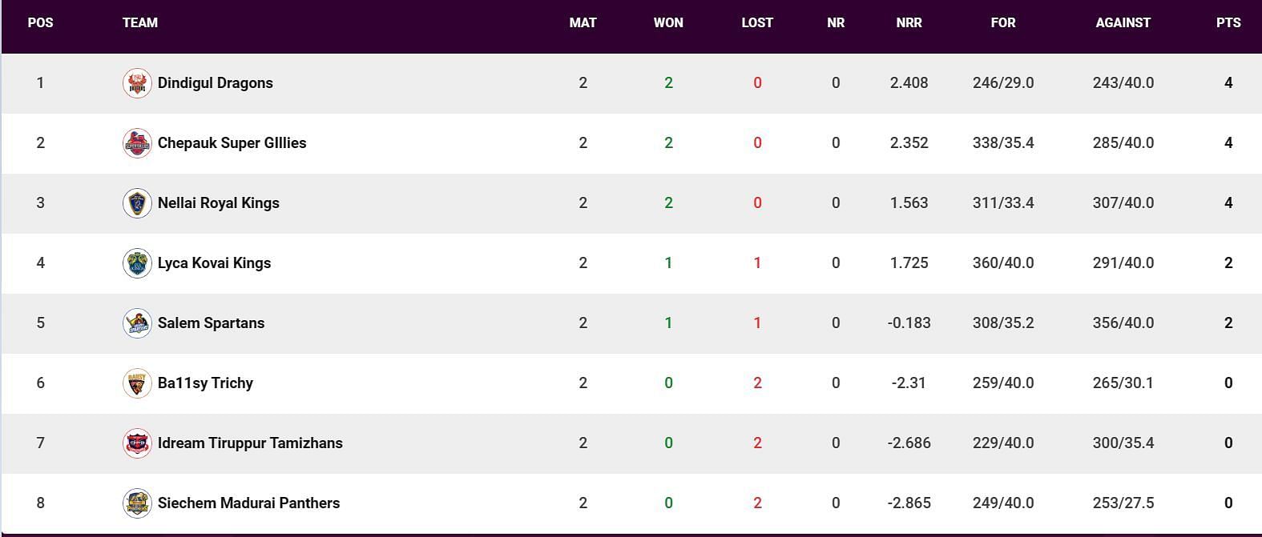Click Chepauk Super Gillies NRR value 2.352
The image size is (1262, 537).
tap(909, 143)
